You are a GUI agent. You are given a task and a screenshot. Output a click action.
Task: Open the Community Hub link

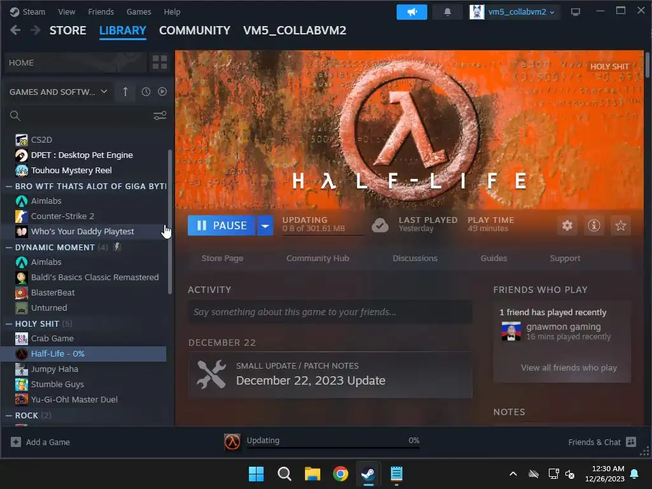point(318,259)
